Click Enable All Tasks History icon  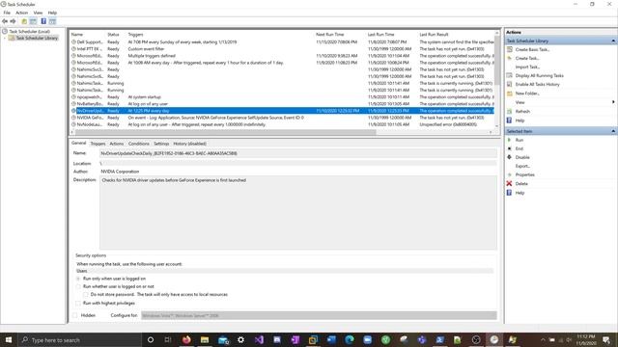click(x=509, y=84)
